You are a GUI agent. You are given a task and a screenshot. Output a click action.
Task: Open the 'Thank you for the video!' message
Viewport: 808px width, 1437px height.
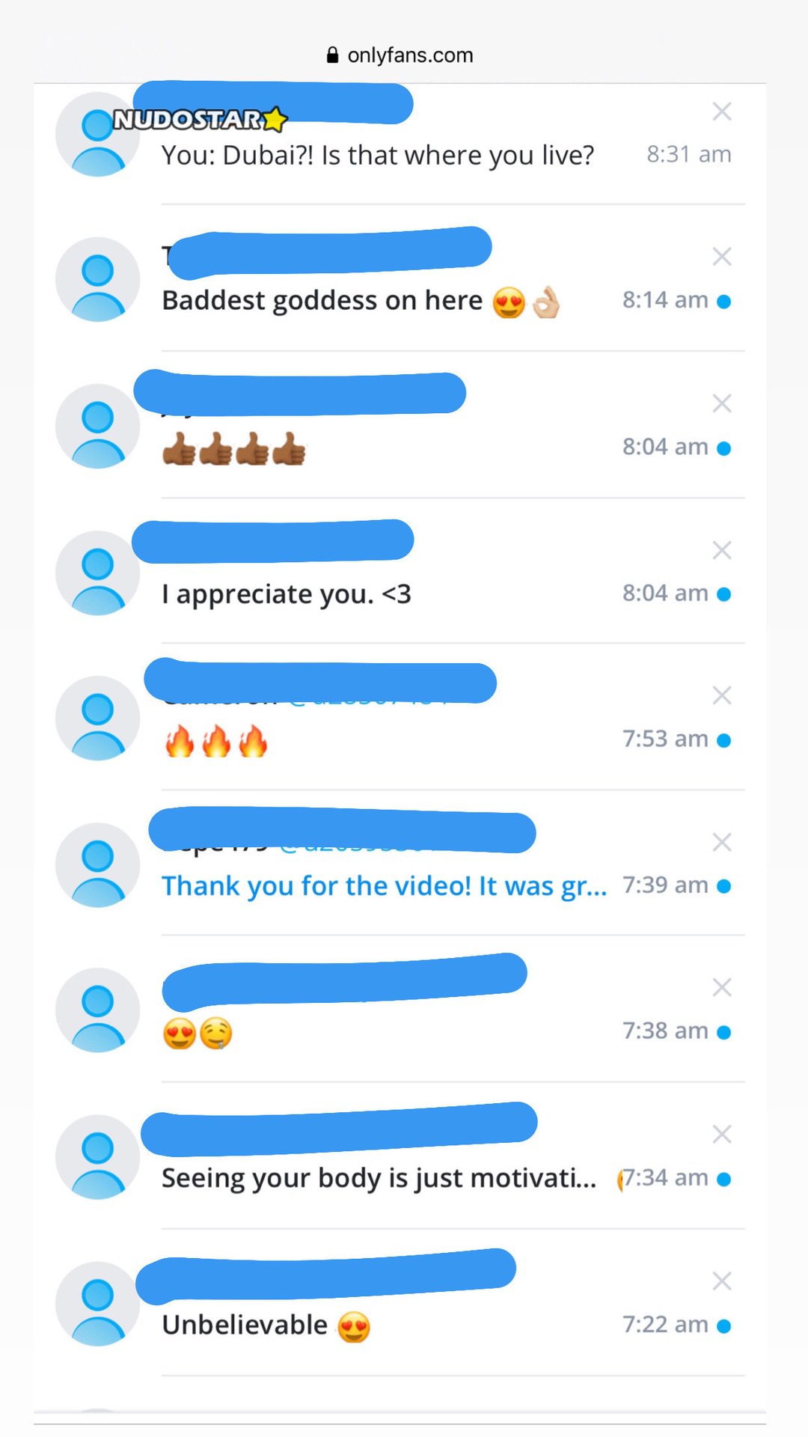pos(385,886)
